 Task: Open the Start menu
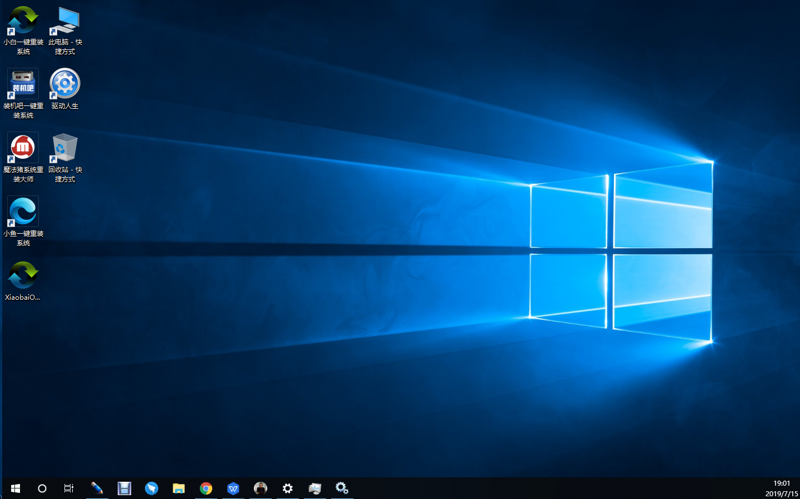tap(15, 488)
